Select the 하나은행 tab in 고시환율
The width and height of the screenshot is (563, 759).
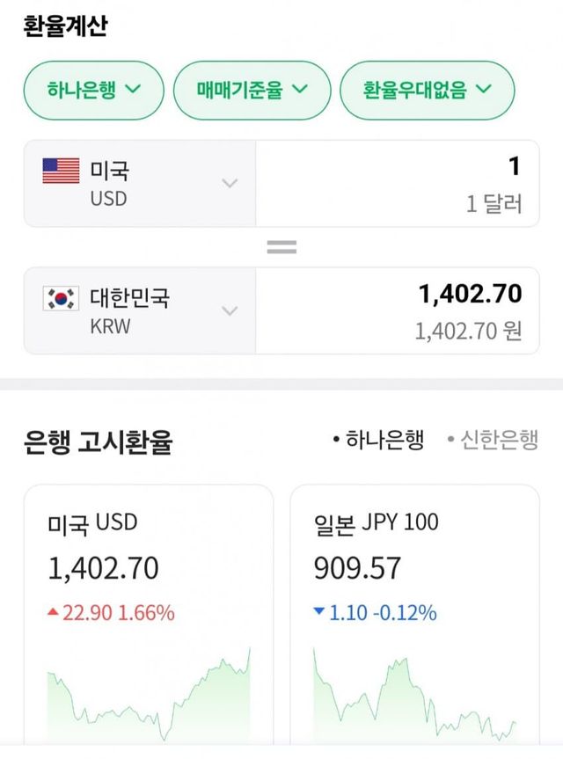(378, 440)
